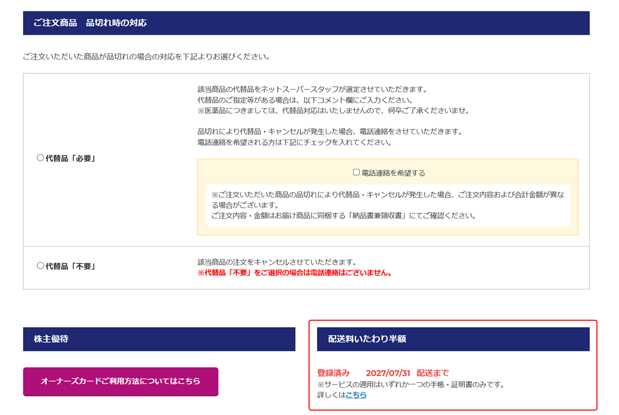
Task: Click the 配送料いたわり半額 section header
Action: (x=367, y=339)
